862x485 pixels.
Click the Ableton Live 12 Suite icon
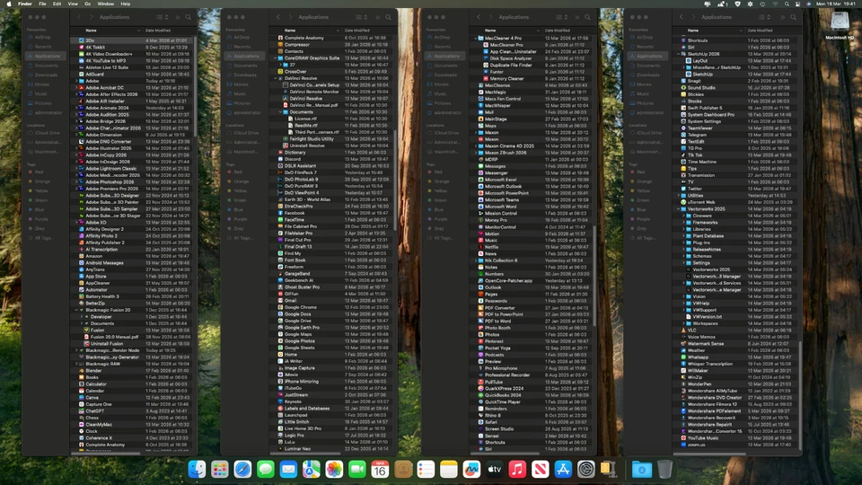point(82,67)
